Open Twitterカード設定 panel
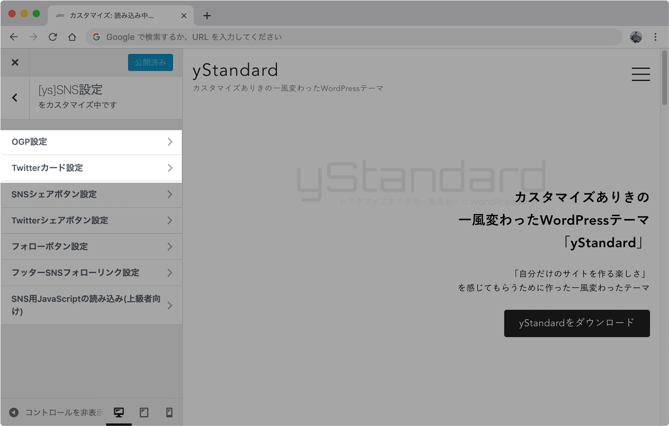 (x=91, y=168)
